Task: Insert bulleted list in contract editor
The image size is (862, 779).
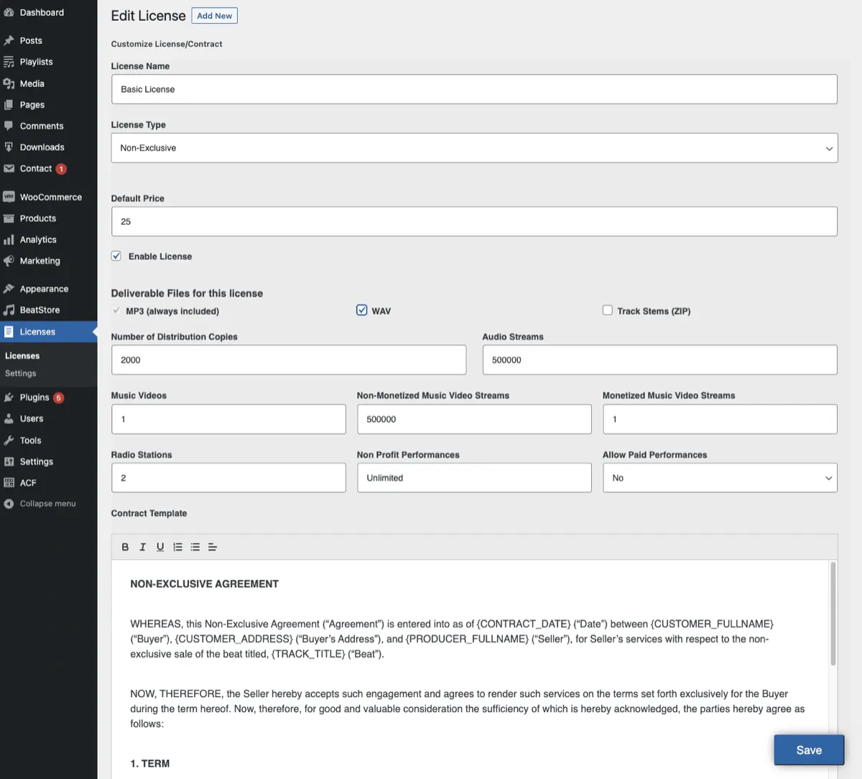Action: pos(195,547)
